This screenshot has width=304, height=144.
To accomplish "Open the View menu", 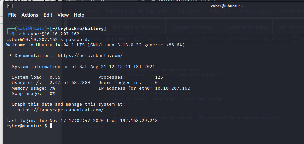I will (x=63, y=15).
